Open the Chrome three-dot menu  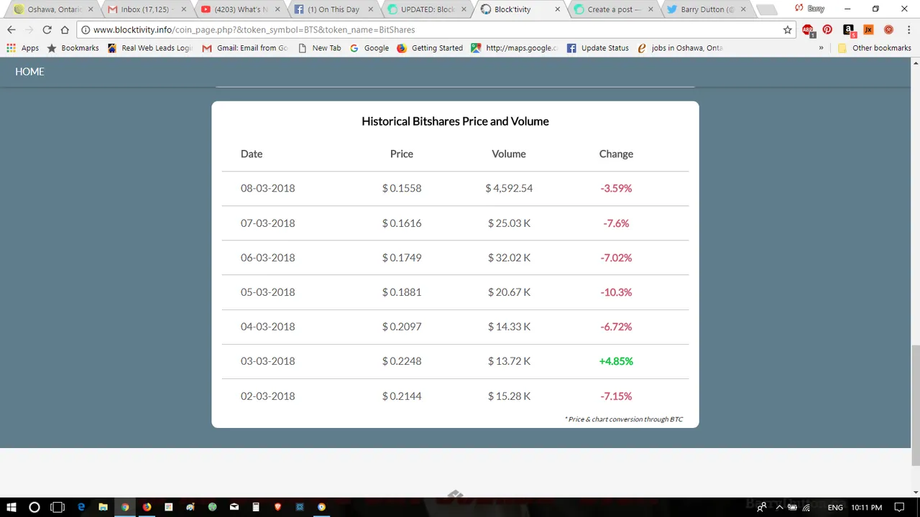pos(908,30)
